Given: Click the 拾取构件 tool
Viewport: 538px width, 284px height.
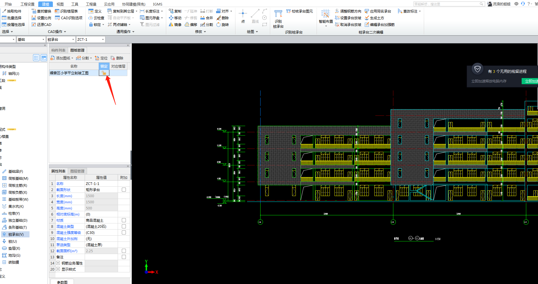Looking at the screenshot, I should (12, 11).
